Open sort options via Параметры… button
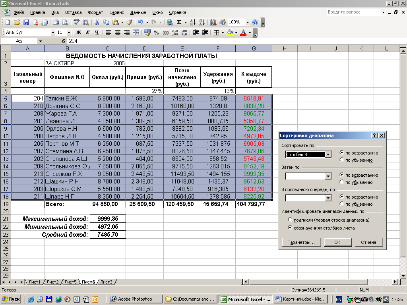Viewport: 407px width, 305px height. pos(301,242)
